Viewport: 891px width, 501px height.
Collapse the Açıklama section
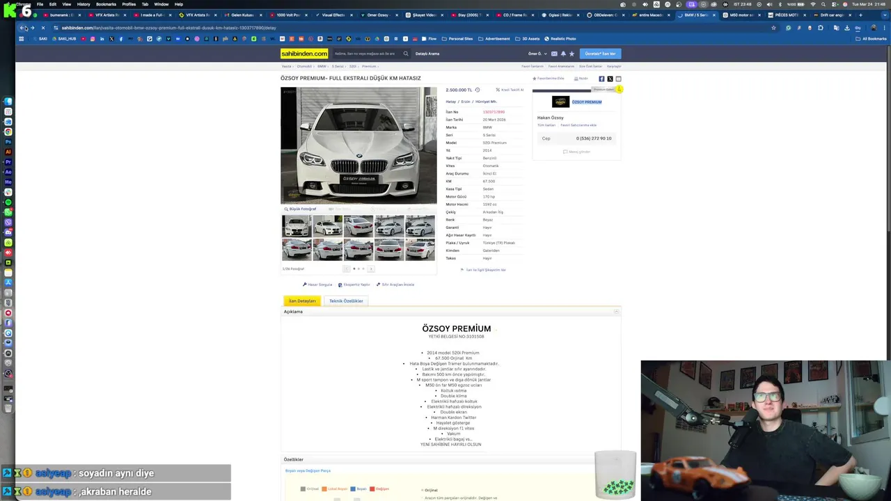point(616,312)
